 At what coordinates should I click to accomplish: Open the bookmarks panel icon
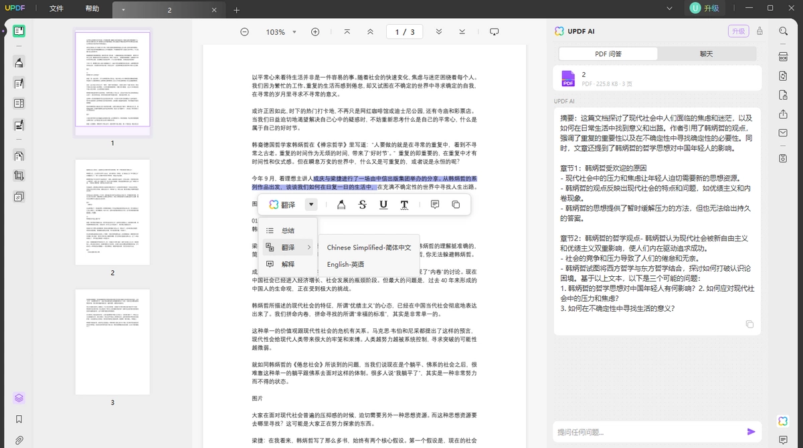point(19,419)
